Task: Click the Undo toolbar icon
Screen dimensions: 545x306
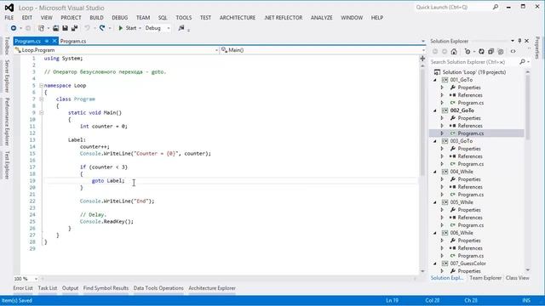Action: (87, 28)
